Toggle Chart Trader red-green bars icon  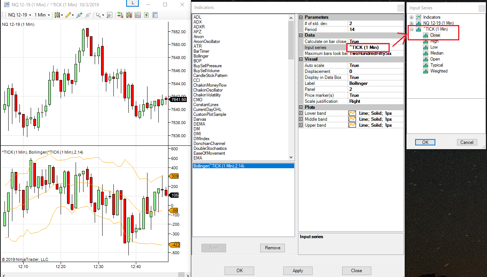(121, 15)
